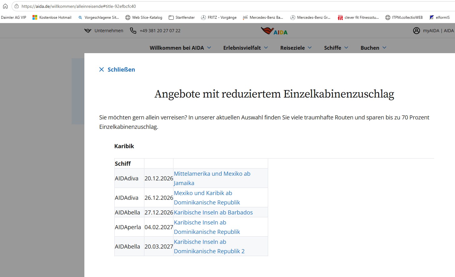Open the Buchen menu
This screenshot has height=277, width=455.
click(370, 48)
